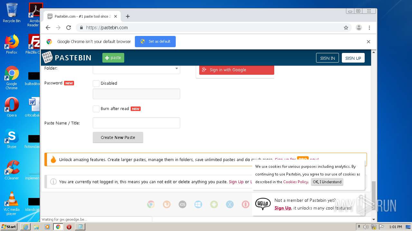
Task: Click the green paste button
Action: pyautogui.click(x=113, y=58)
